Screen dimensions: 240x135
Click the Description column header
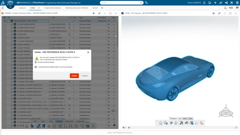tap(102, 17)
